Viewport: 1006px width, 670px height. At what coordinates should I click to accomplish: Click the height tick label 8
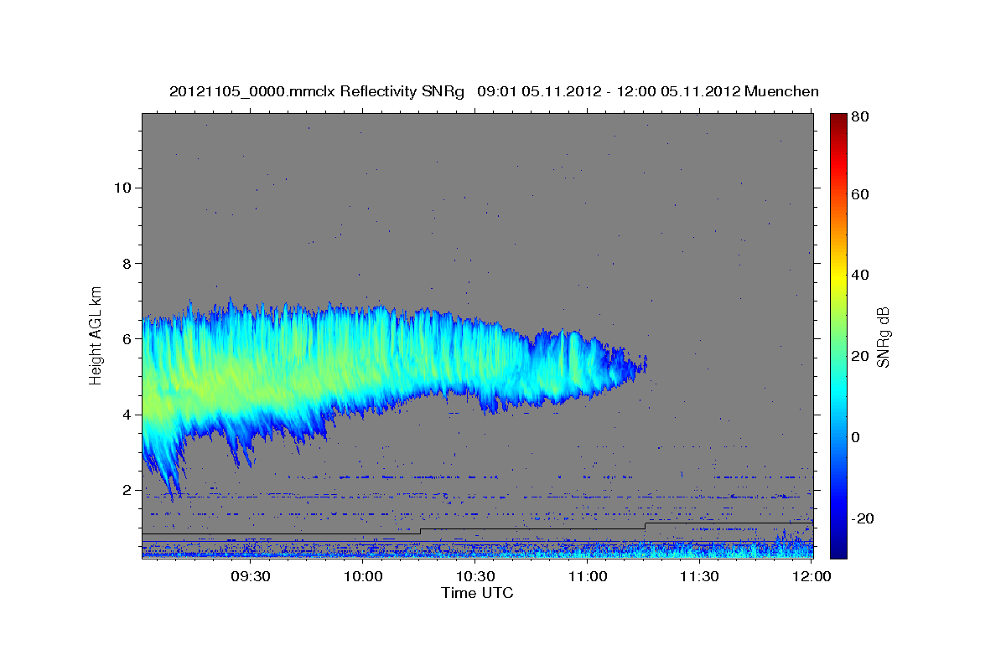click(x=125, y=263)
